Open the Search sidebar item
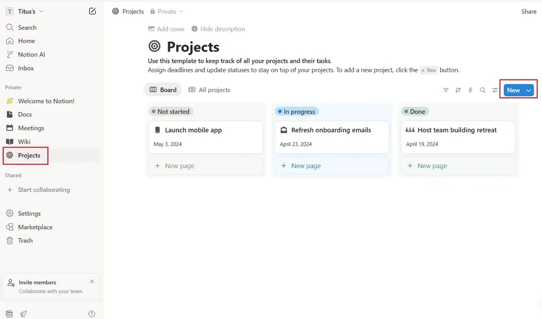Screen dimensions: 542x319 26,27
